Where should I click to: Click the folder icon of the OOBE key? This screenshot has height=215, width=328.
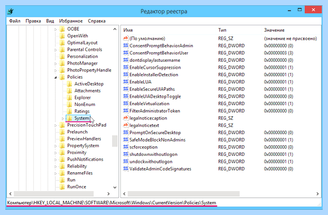point(62,29)
